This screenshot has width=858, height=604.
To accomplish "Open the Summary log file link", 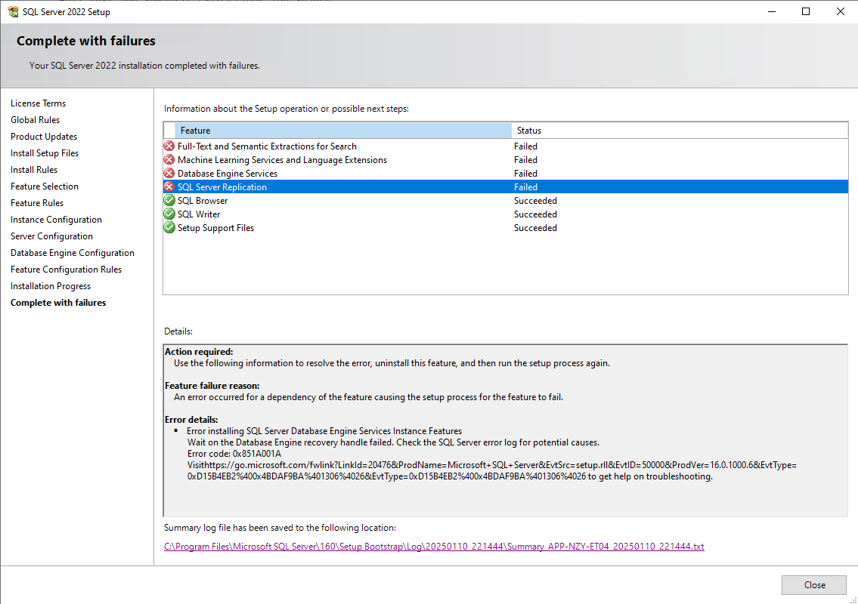I will coord(434,547).
